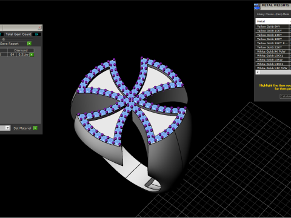Select Yellow Gold:22KY in metal list
Image resolution: width=291 pixels, height=218 pixels.
point(272,47)
